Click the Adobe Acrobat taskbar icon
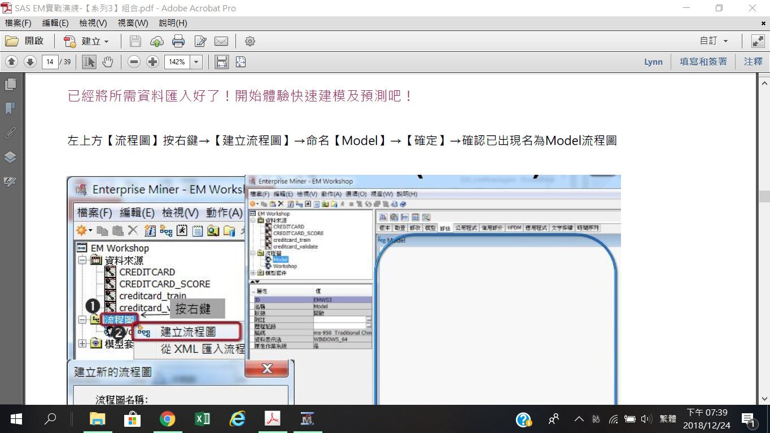Viewport: 770px width, 433px height. pos(273,419)
